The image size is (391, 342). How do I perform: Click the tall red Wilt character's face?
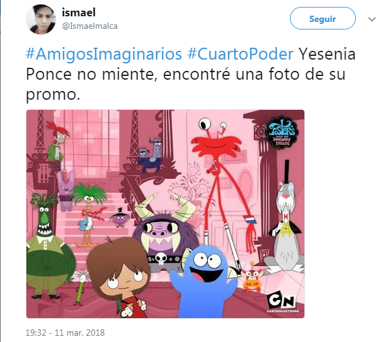point(216,143)
